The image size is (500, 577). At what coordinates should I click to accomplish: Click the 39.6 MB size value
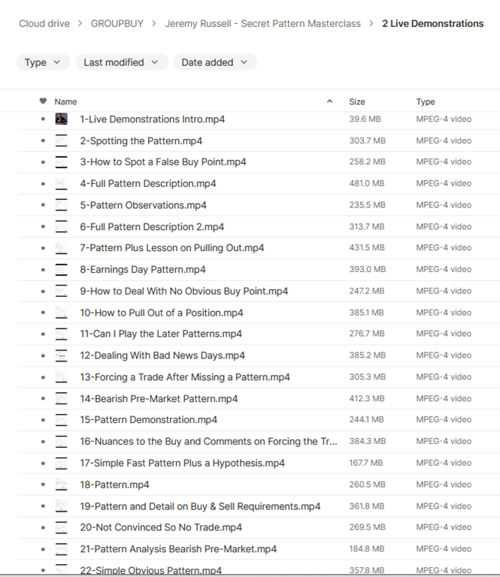(365, 119)
